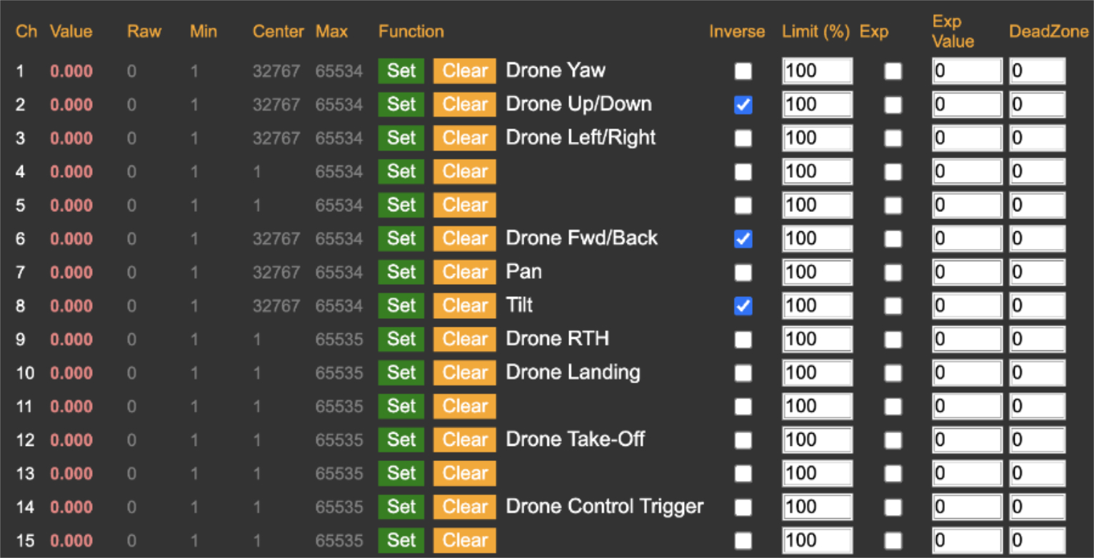
Task: Click Limit (%) field for channel 5
Action: [x=817, y=206]
